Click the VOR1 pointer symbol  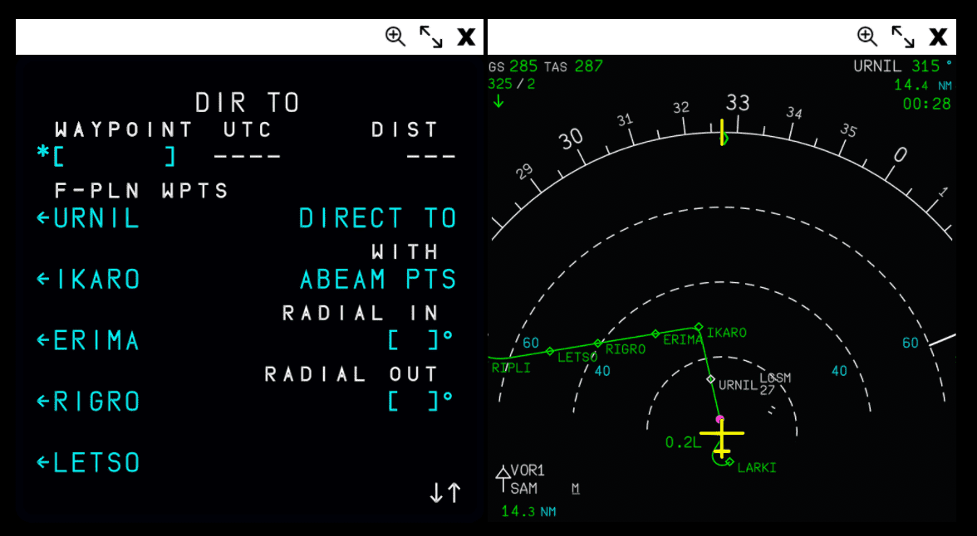click(503, 474)
